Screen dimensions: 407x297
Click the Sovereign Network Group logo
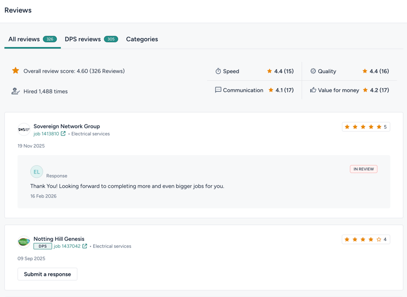point(24,129)
